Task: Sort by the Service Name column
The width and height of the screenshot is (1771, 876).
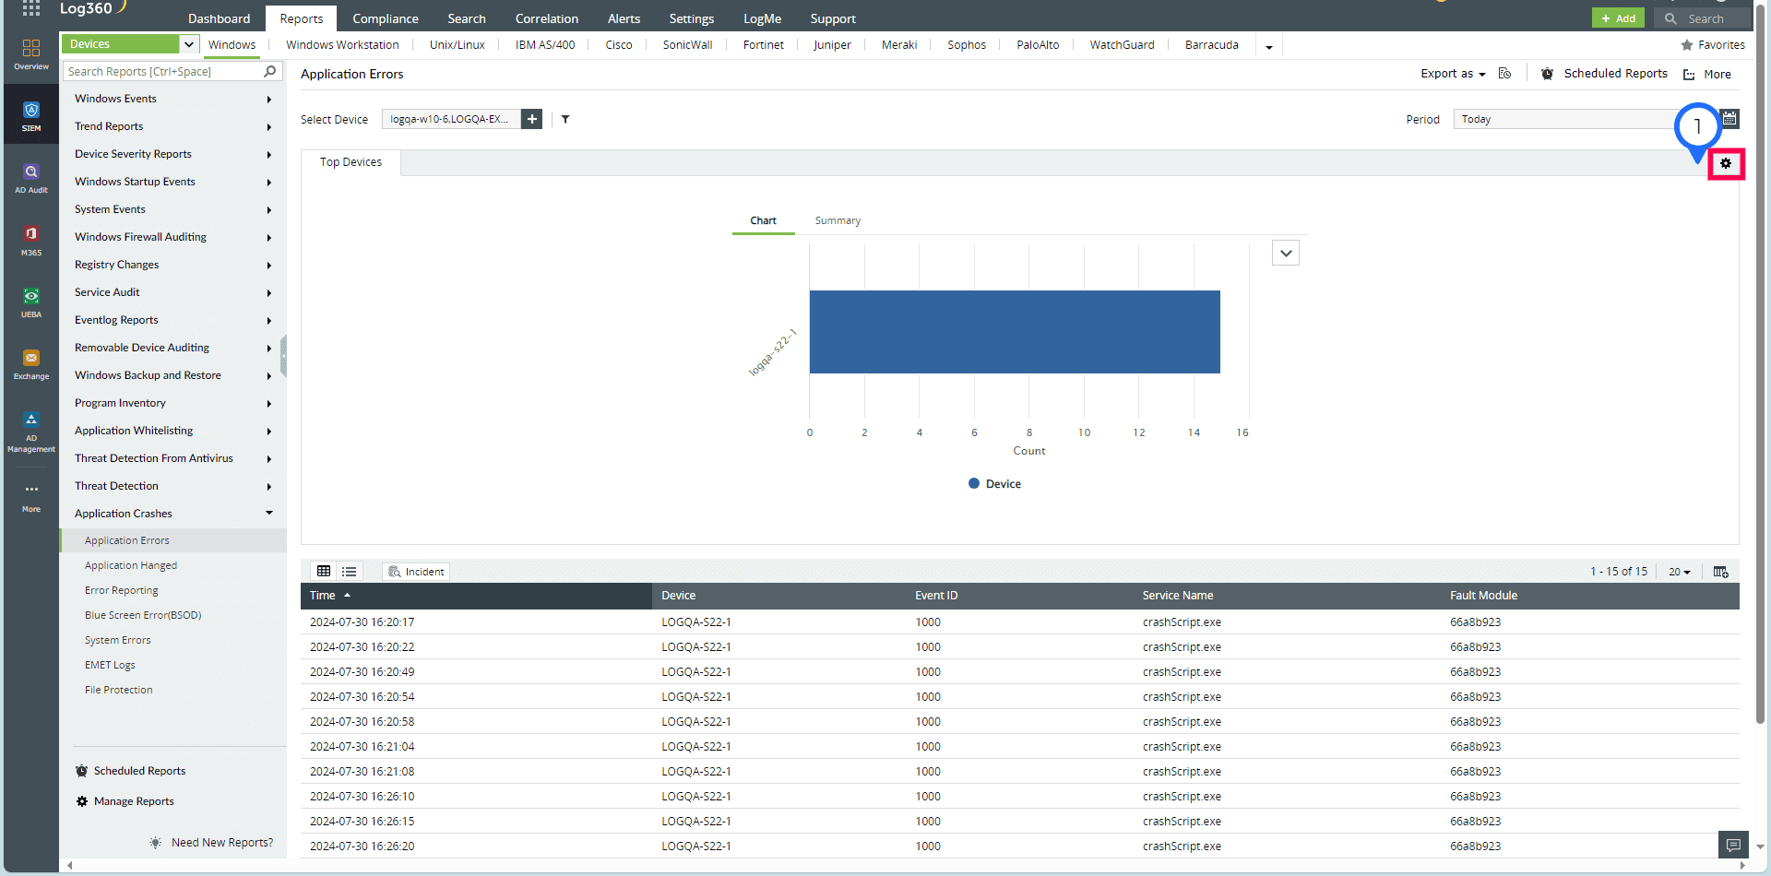Action: [x=1178, y=596]
